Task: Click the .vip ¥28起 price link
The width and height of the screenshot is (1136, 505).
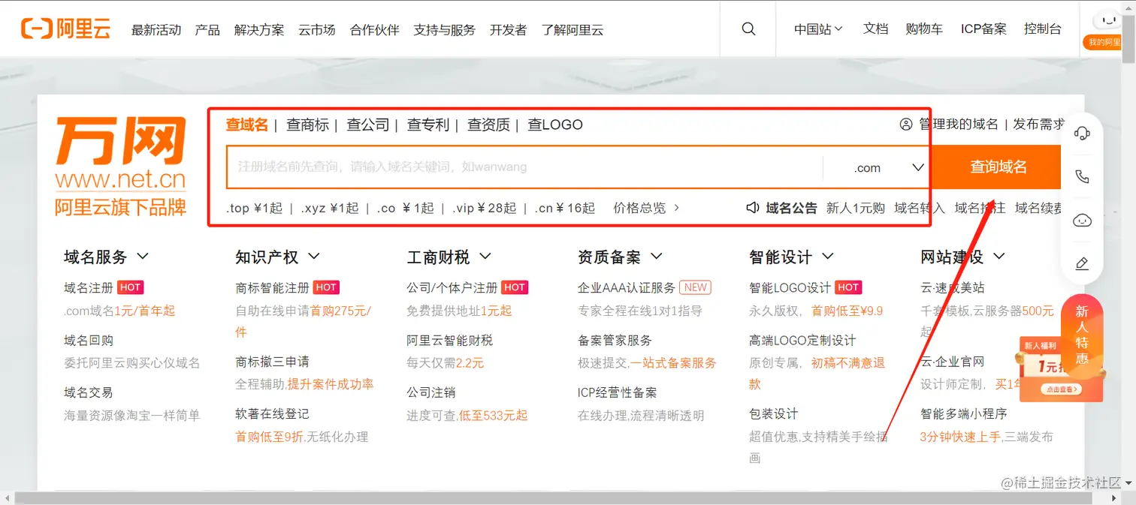Action: (x=484, y=208)
